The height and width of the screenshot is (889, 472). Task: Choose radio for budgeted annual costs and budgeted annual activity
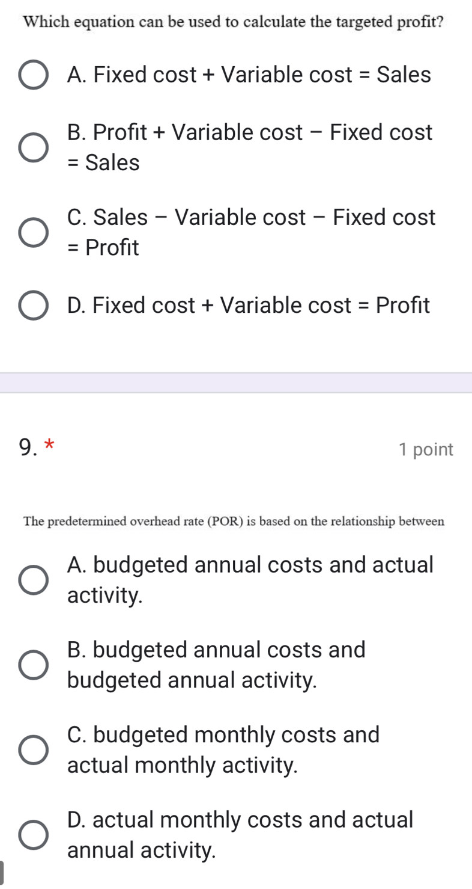point(34,665)
